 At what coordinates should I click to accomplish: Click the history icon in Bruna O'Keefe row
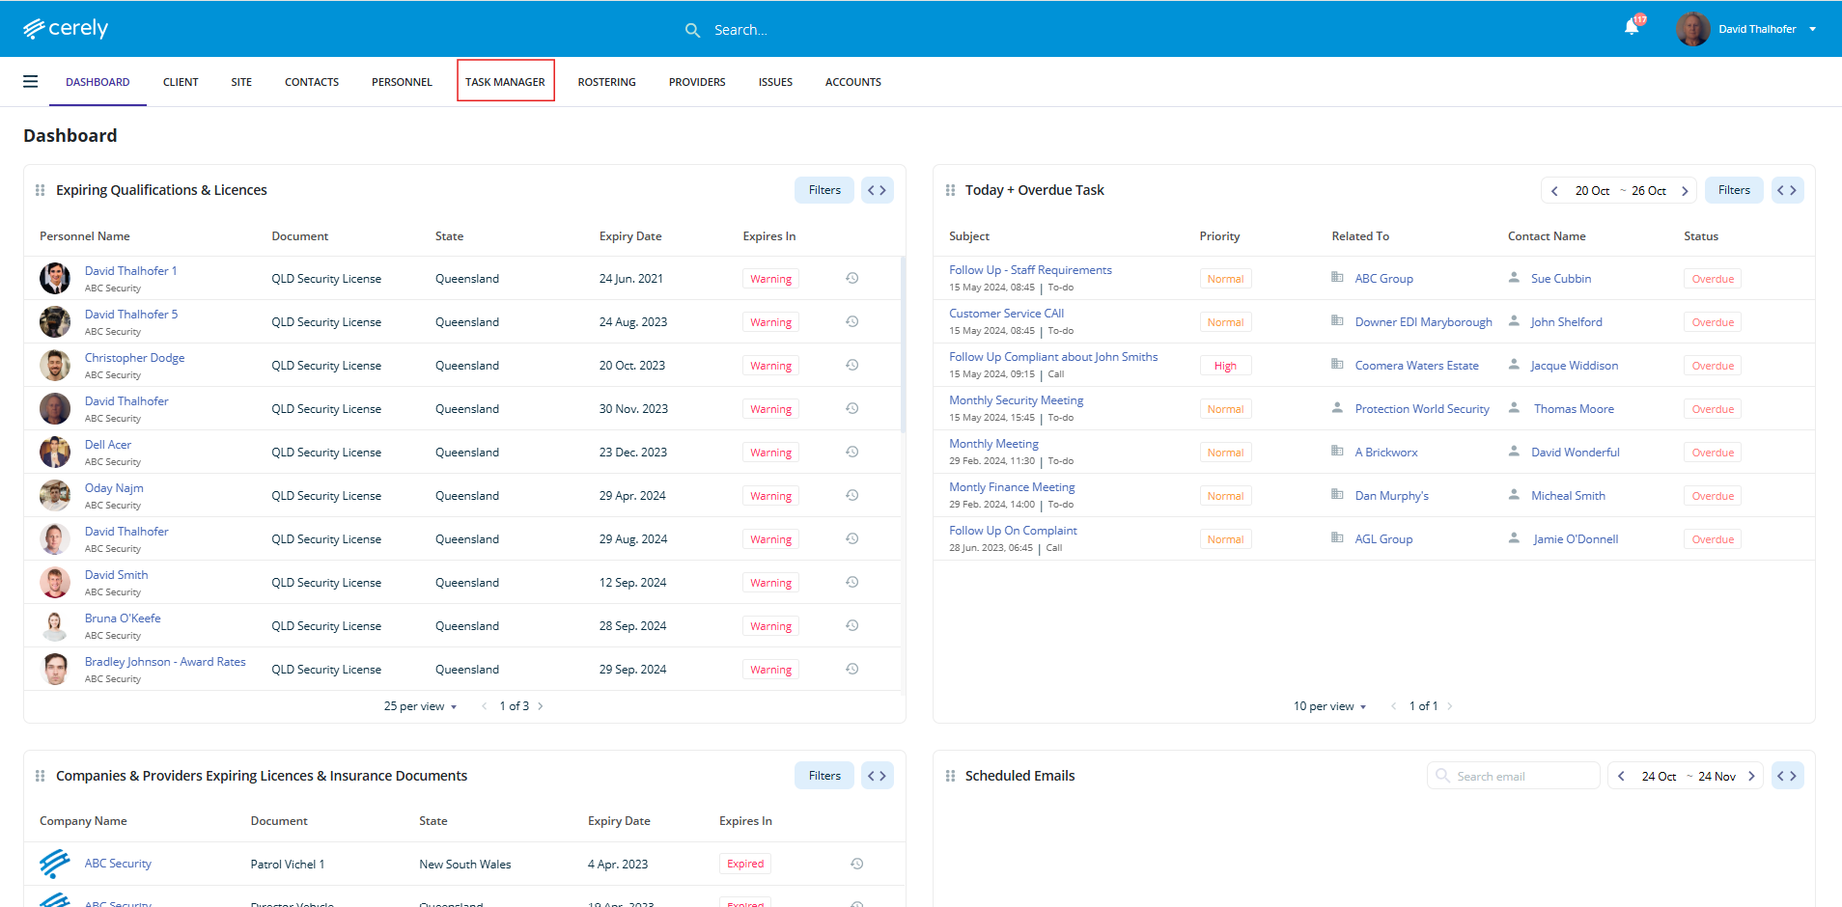pyautogui.click(x=852, y=625)
